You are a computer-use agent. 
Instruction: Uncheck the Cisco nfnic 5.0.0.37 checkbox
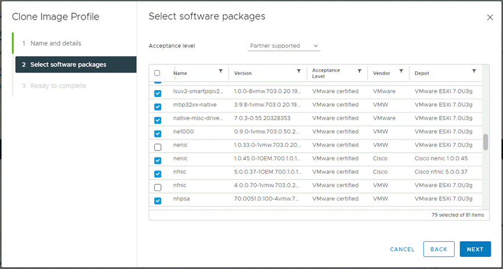tap(158, 174)
